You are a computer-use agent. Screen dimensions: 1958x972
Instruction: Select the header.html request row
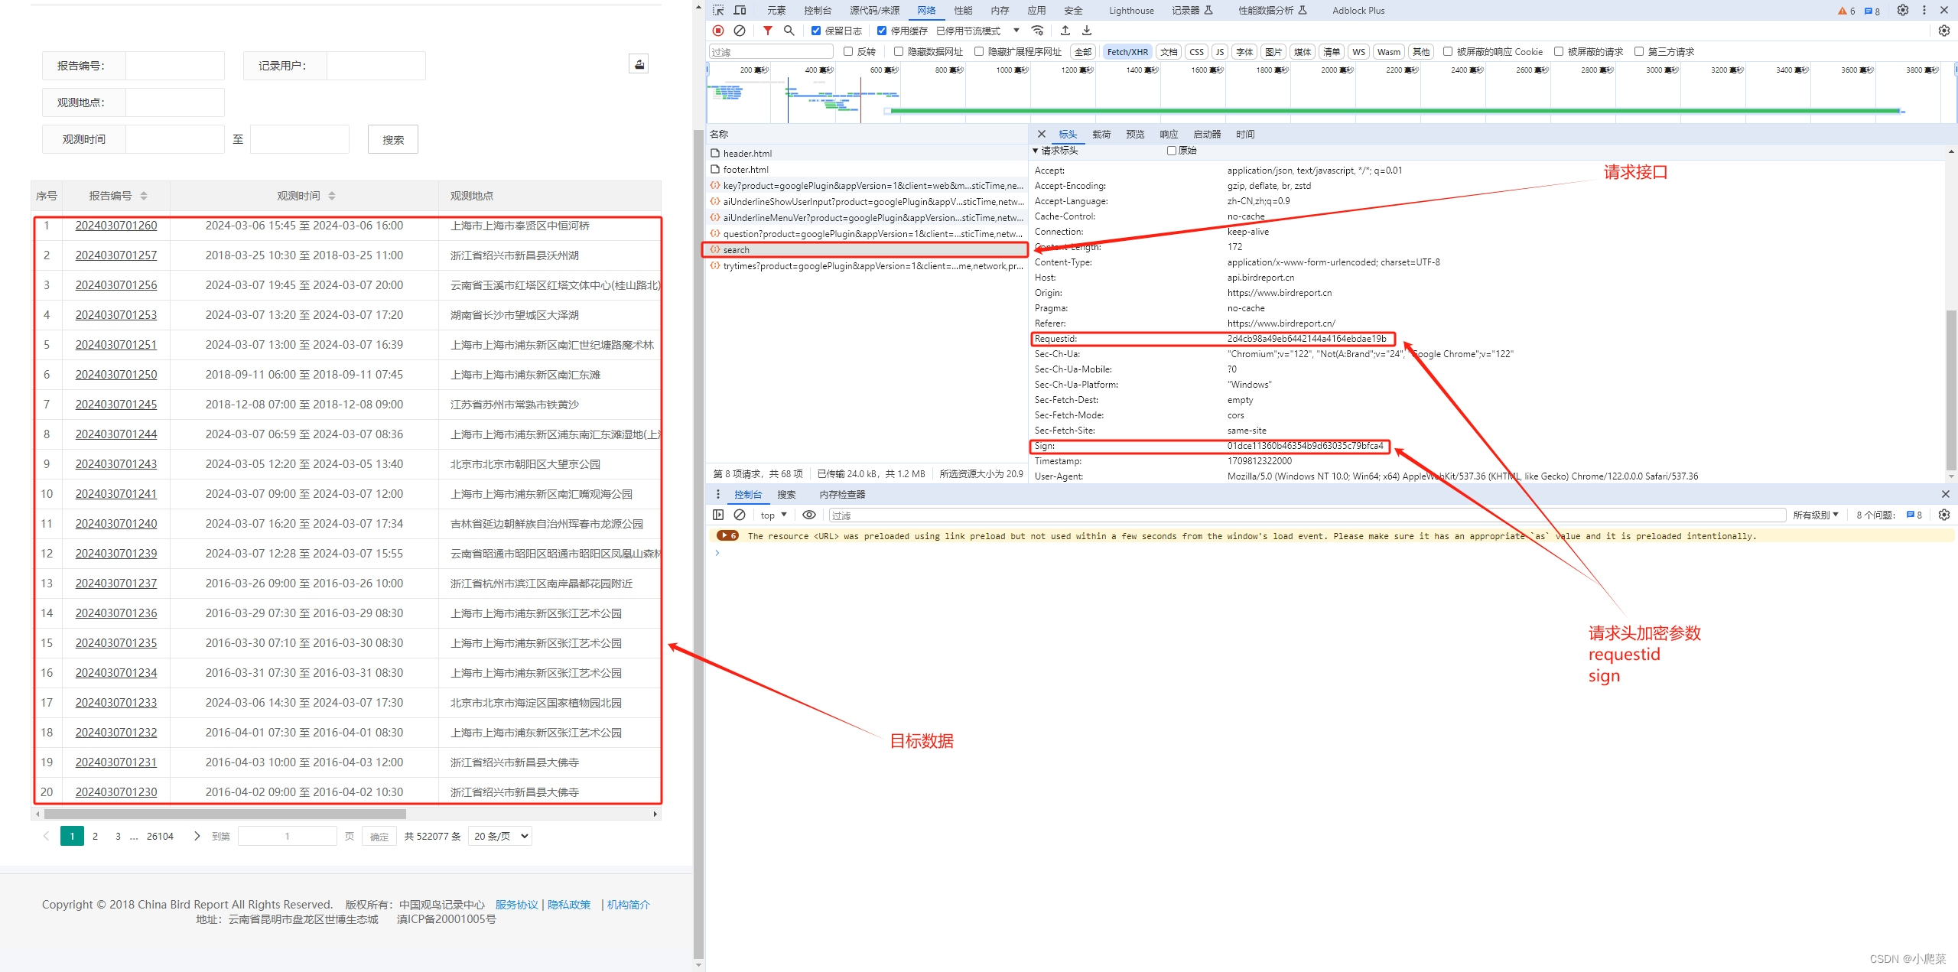click(x=865, y=153)
